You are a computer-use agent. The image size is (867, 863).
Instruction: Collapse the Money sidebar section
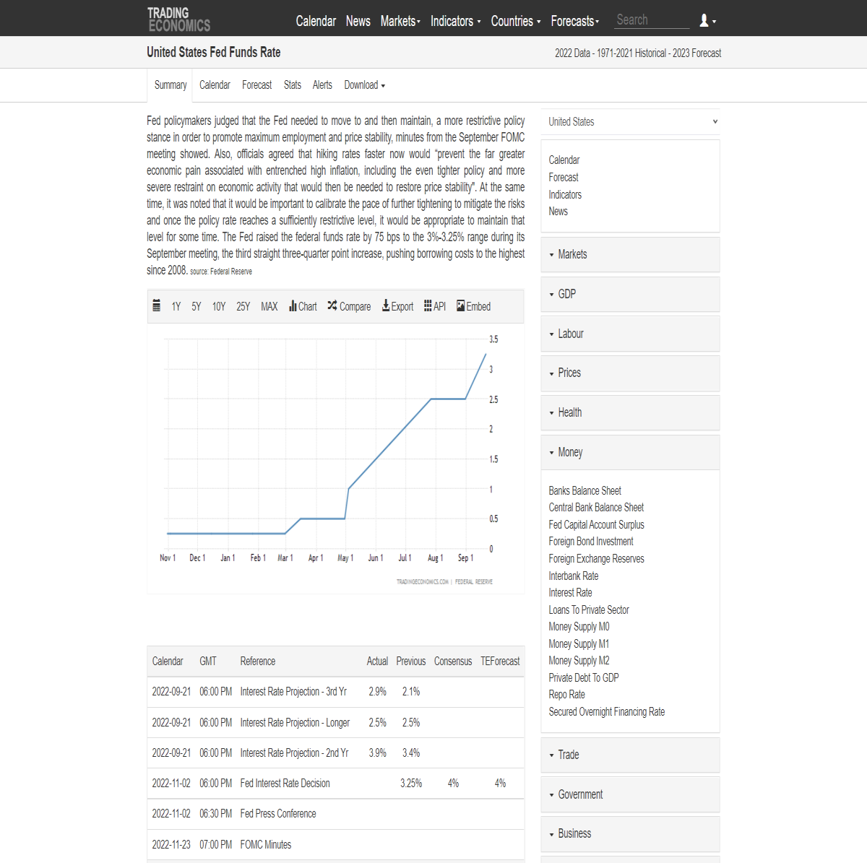631,452
